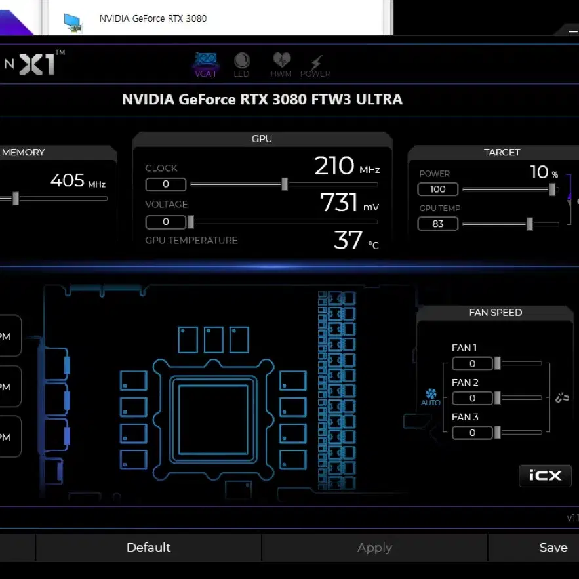Minimize the Precision X1 window
Screen dimensions: 579x579
coord(572,31)
